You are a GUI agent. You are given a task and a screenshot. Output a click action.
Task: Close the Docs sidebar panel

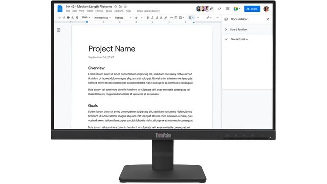[268, 19]
